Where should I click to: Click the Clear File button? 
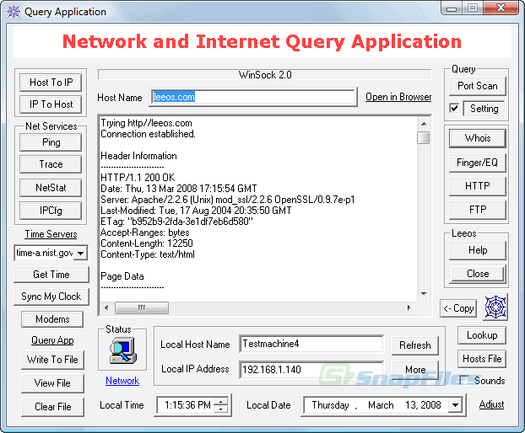52,407
